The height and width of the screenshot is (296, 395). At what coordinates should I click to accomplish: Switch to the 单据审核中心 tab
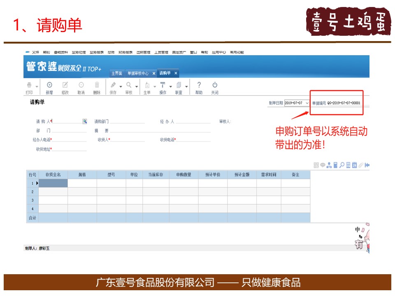point(138,73)
